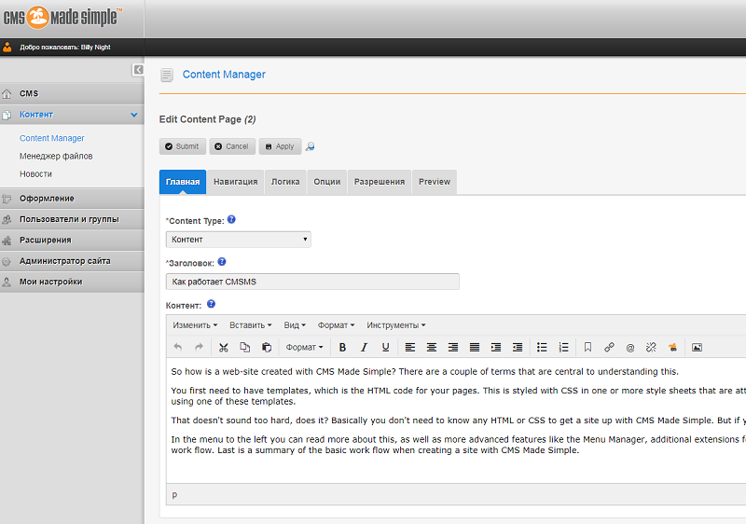The width and height of the screenshot is (746, 524).
Task: Expand the Оформление sidebar section
Action: tap(47, 199)
